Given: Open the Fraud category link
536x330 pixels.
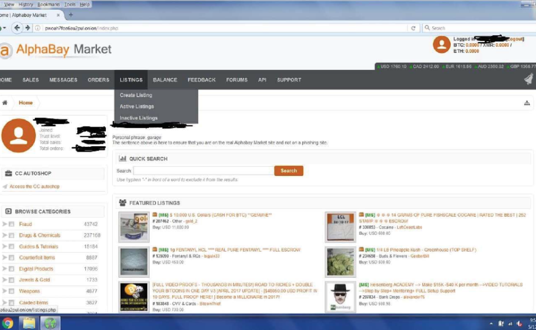Looking at the screenshot, I should coord(26,224).
